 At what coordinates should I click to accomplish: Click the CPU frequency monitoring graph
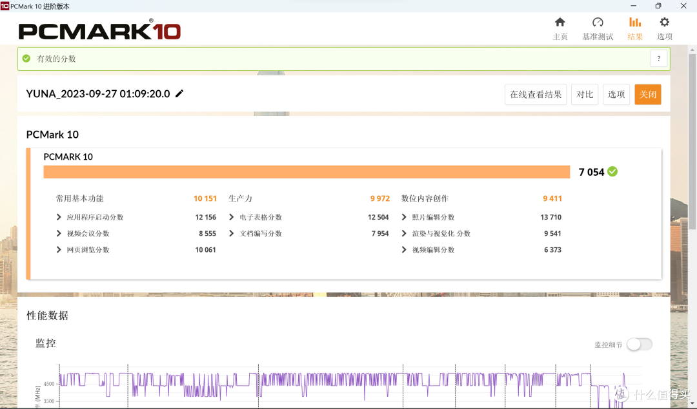349,385
